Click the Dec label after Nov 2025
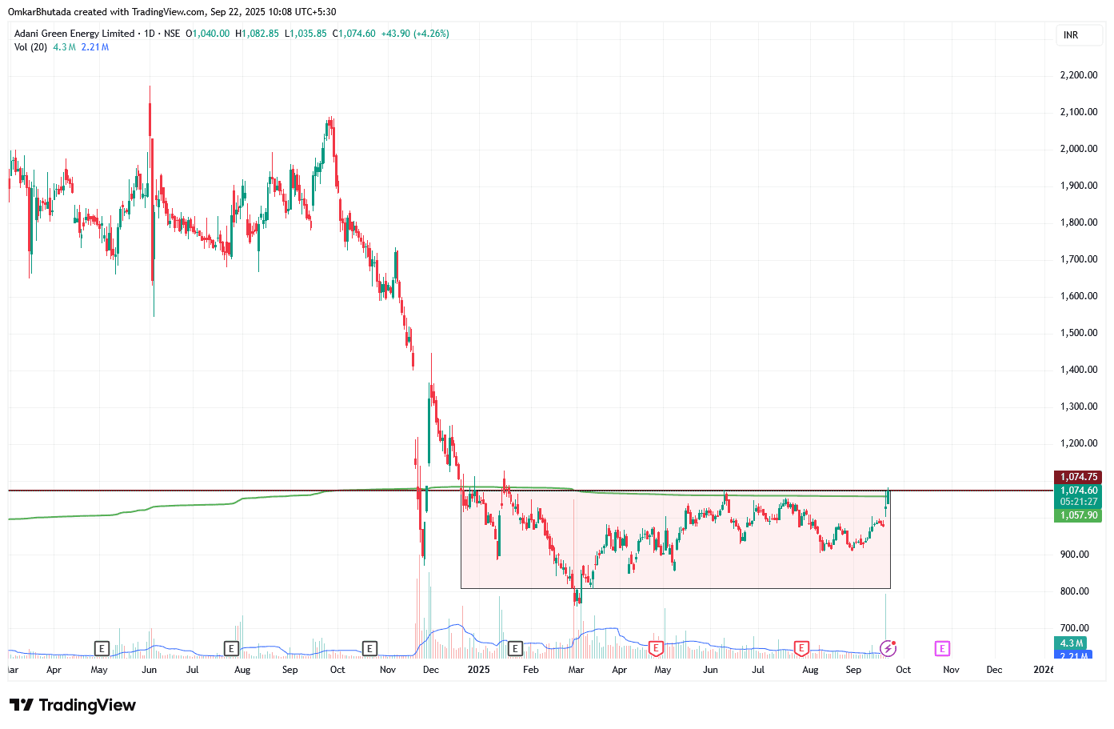 coord(994,670)
